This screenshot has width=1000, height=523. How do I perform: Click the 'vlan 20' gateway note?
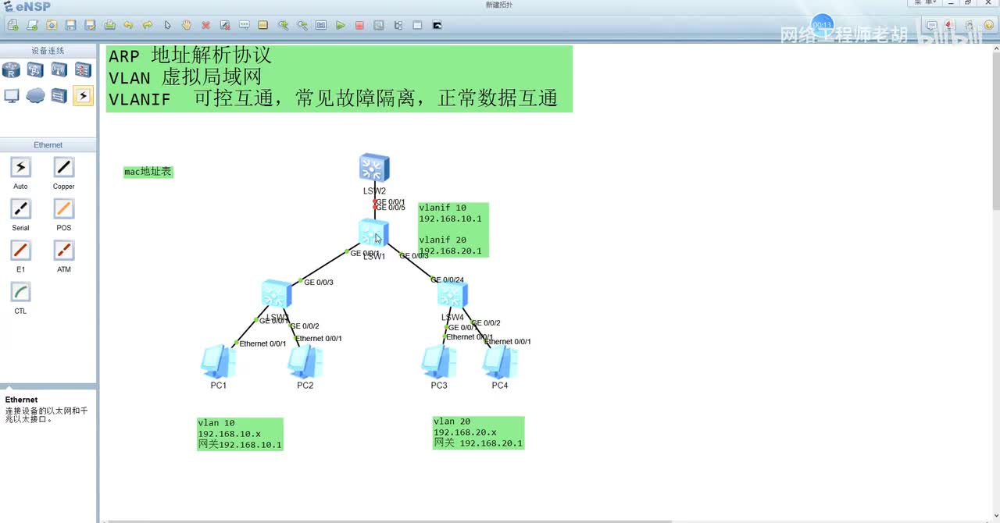(x=478, y=433)
